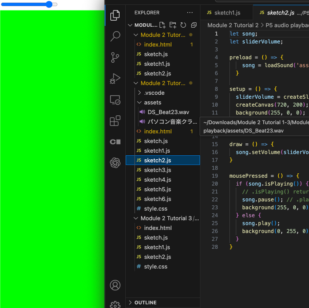
Task: Click 'let song;' on line 1
Action: point(244,34)
